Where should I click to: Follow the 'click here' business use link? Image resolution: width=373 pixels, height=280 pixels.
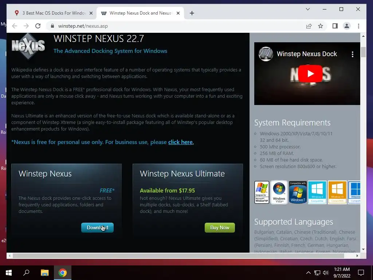coord(181,142)
